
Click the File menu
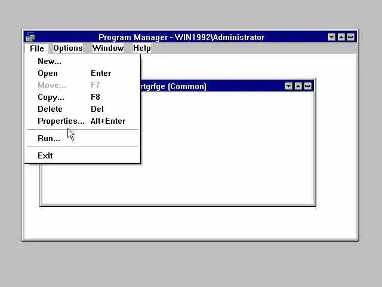pos(37,48)
